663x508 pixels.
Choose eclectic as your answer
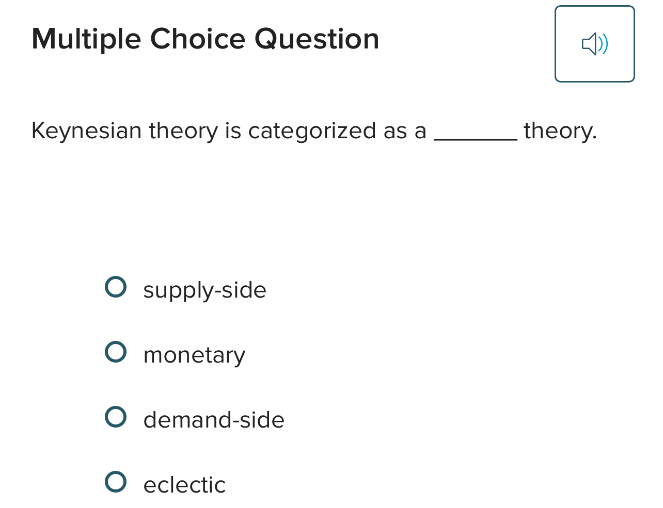tap(184, 485)
